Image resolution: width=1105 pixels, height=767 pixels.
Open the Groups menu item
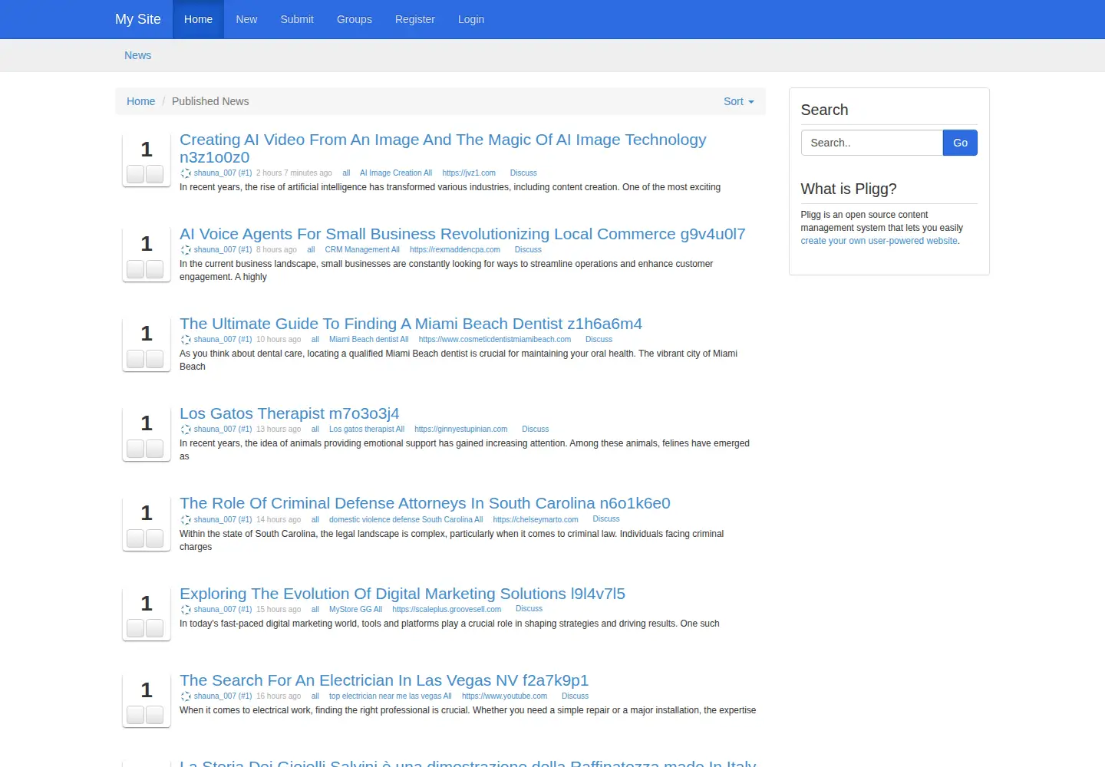[355, 19]
